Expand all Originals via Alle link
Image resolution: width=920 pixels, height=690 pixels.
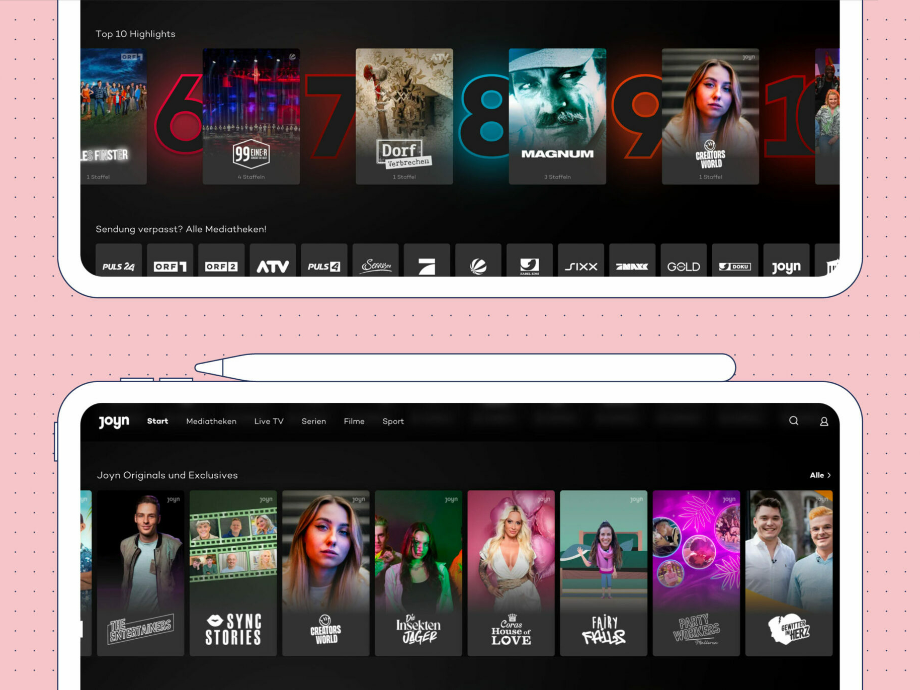(820, 475)
